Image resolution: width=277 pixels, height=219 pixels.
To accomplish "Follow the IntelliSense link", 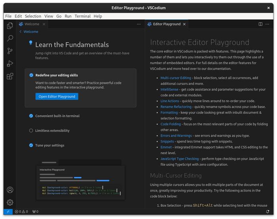I will tap(169, 90).
